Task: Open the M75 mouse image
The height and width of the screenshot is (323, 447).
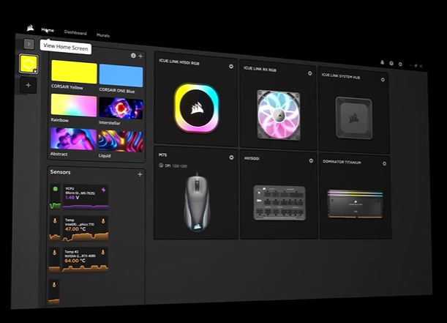Action: click(x=198, y=201)
